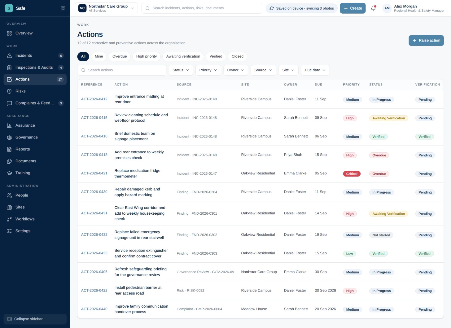This screenshot has width=451, height=328.
Task: Collapse the sidebar
Action: pyautogui.click(x=35, y=319)
